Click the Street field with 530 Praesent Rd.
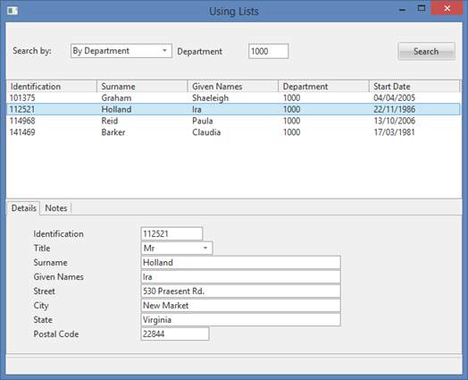The width and height of the screenshot is (468, 380). pos(240,291)
